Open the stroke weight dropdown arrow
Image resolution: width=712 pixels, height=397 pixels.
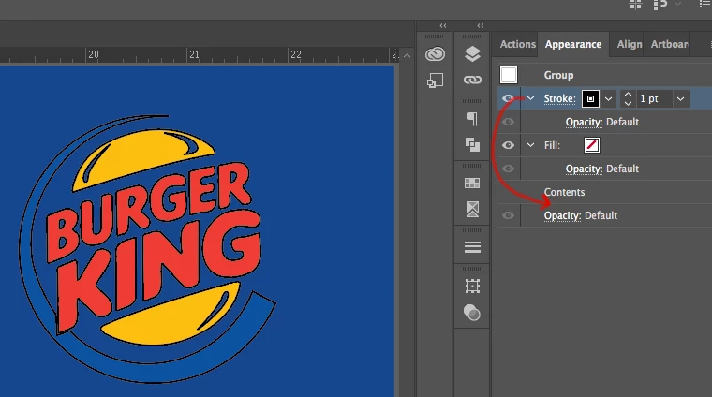point(680,99)
